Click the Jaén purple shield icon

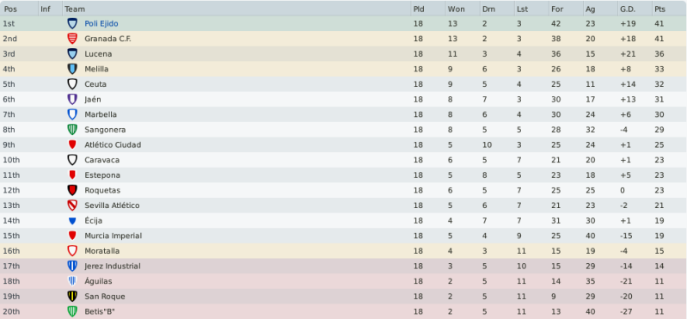[x=72, y=100]
